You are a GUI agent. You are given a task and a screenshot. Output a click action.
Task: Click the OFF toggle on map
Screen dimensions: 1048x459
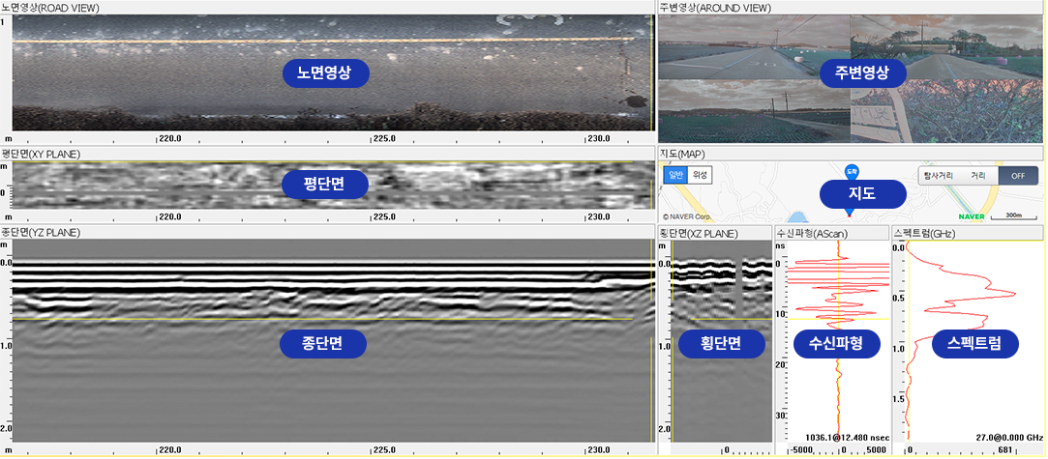point(1018,176)
